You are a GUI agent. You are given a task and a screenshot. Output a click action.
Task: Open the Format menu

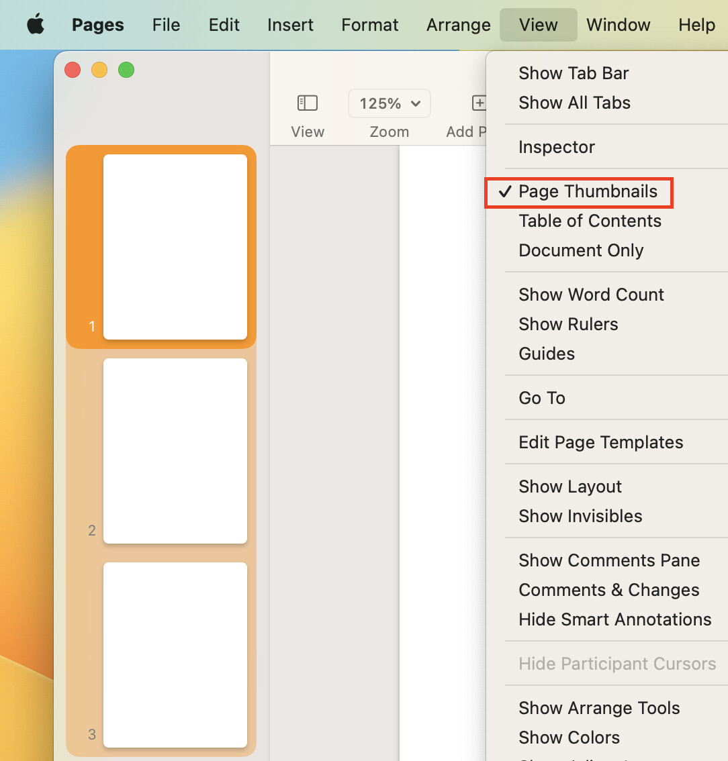[x=369, y=25]
